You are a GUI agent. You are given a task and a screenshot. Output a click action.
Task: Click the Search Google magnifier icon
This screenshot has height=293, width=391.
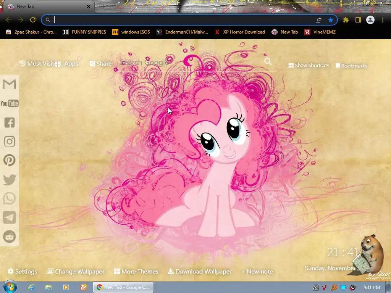pos(268,61)
